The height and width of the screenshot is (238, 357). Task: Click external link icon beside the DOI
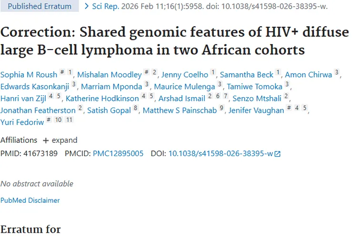pyautogui.click(x=278, y=154)
